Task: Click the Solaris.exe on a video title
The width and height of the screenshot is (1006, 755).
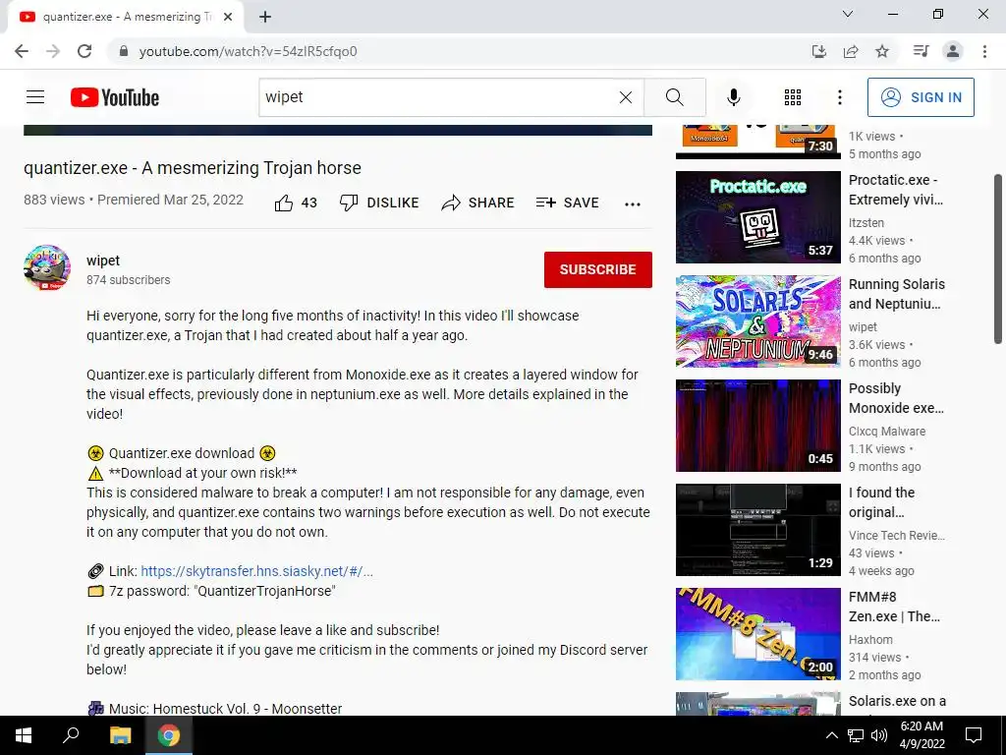Action: pyautogui.click(x=897, y=701)
